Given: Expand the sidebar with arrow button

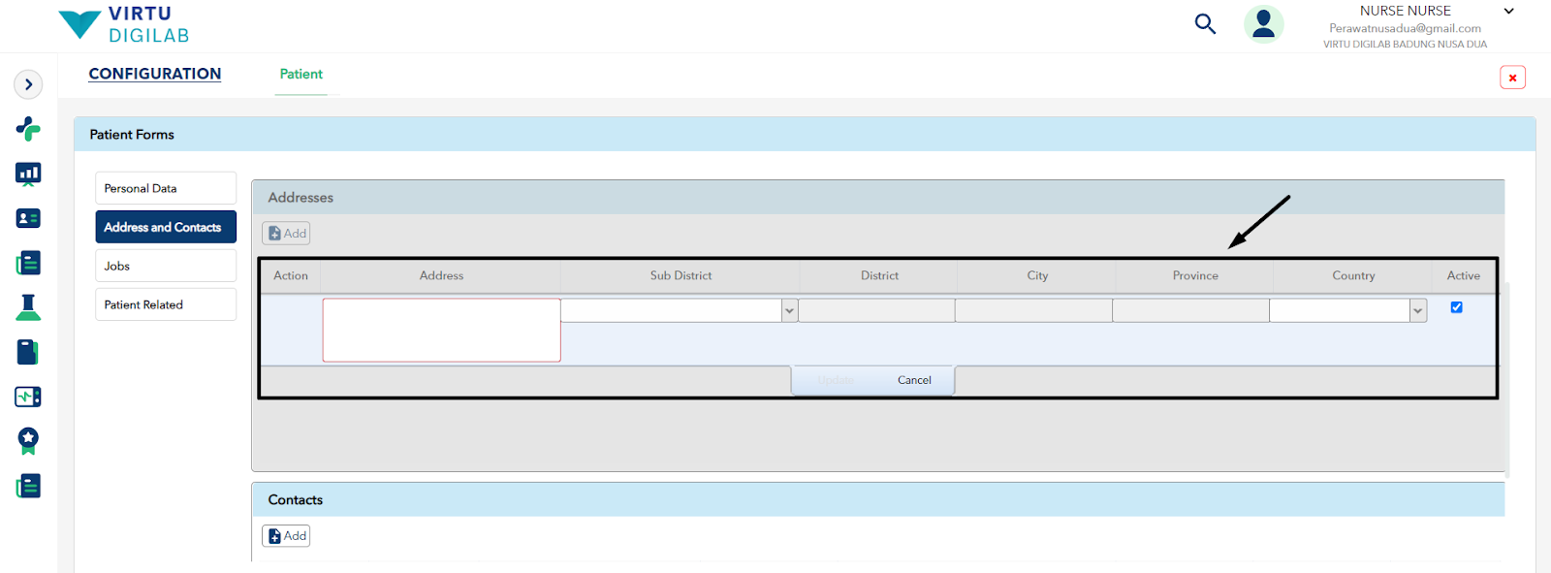Looking at the screenshot, I should point(28,84).
